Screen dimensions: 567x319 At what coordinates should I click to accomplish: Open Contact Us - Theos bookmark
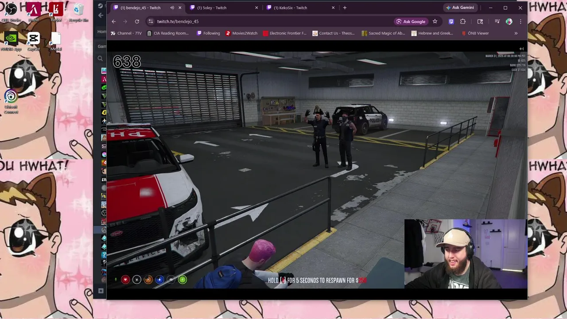point(334,33)
